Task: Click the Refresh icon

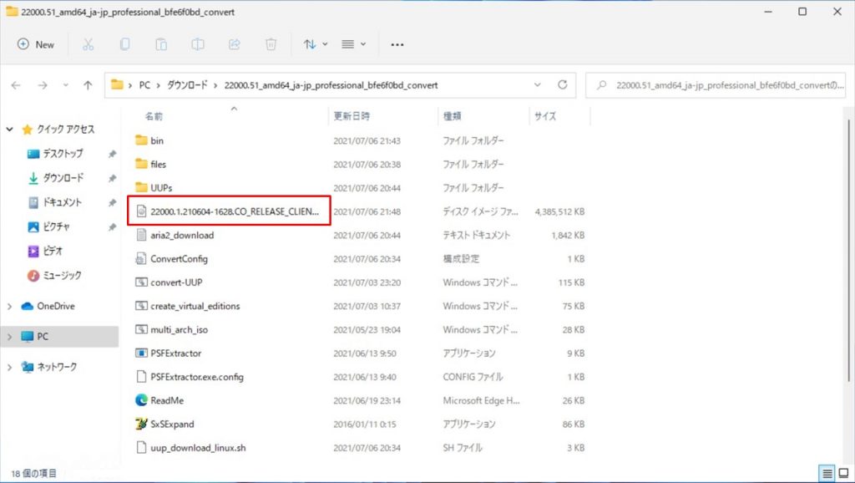Action: (562, 84)
